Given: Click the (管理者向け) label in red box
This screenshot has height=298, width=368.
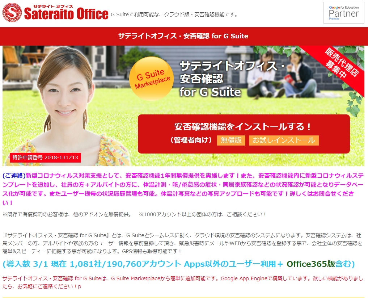Looking at the screenshot, I should (191, 140).
